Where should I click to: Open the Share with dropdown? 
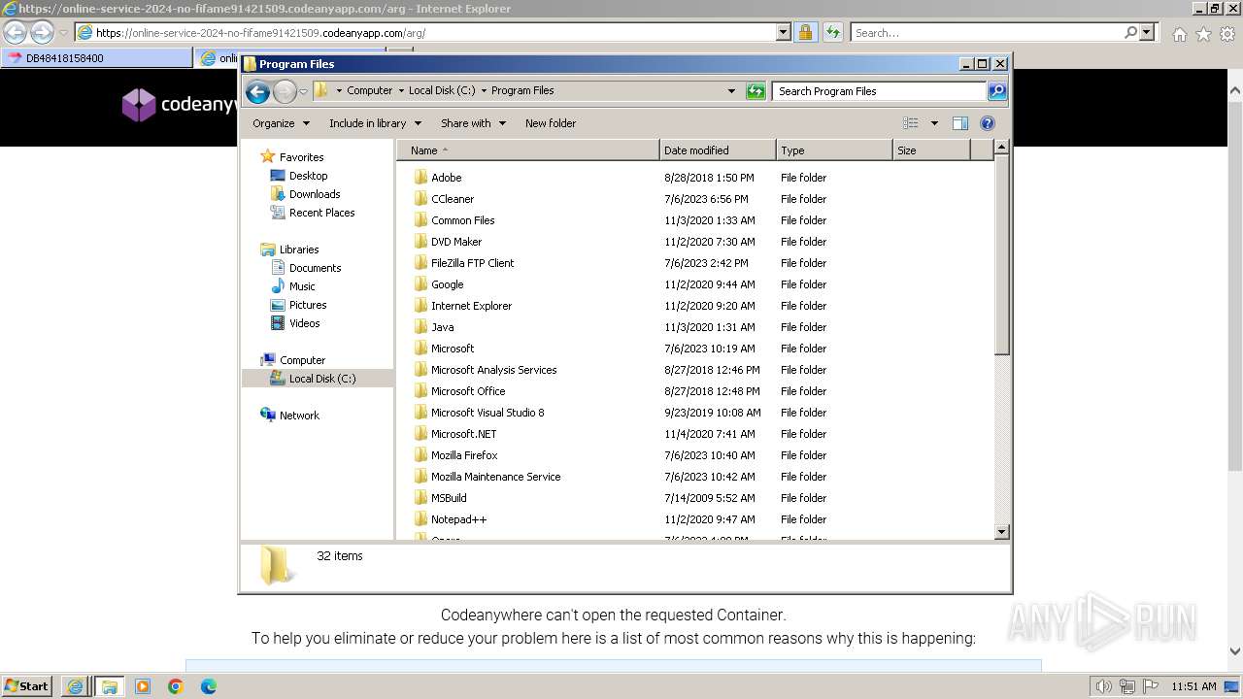pos(473,123)
